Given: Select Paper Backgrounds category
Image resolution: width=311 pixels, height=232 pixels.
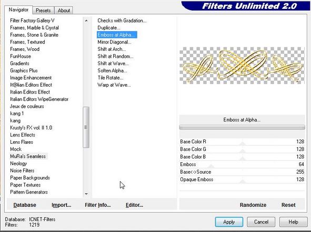Looking at the screenshot, I should pos(30,177).
